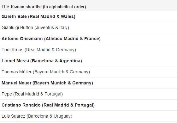
Task: Click 'Bayern Munich & Germany' beside Müller
Action: coord(62,72)
